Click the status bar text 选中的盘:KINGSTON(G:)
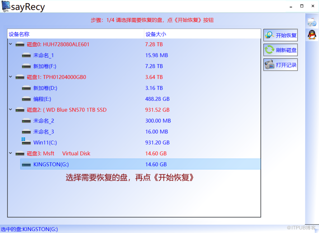Viewport: 319px width, 233px height. point(29,229)
